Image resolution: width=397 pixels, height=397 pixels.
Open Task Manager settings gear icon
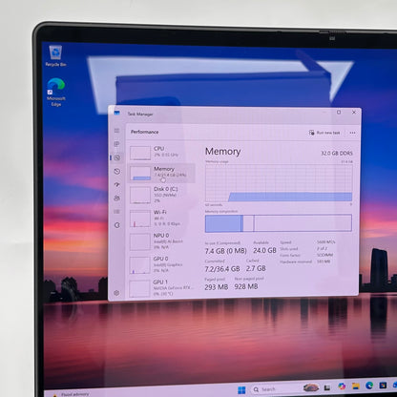coord(116,293)
